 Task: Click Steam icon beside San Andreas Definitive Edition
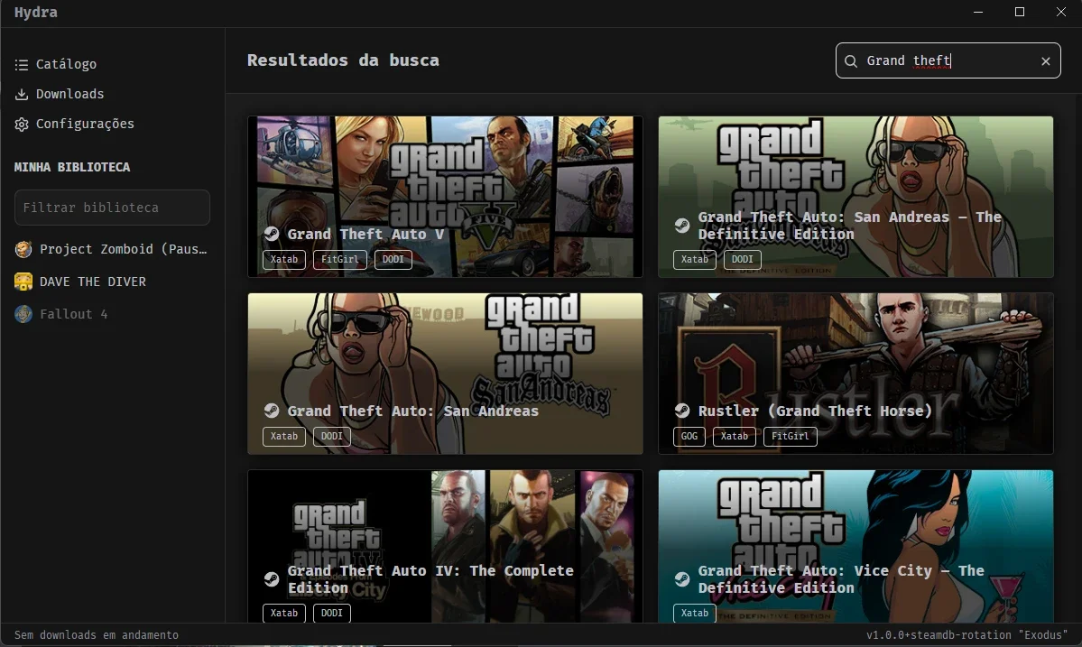(681, 226)
